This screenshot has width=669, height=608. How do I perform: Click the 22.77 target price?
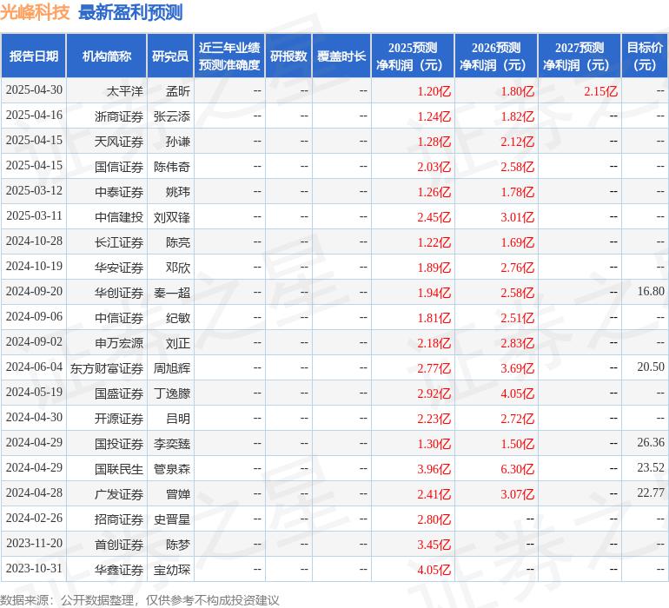[651, 492]
